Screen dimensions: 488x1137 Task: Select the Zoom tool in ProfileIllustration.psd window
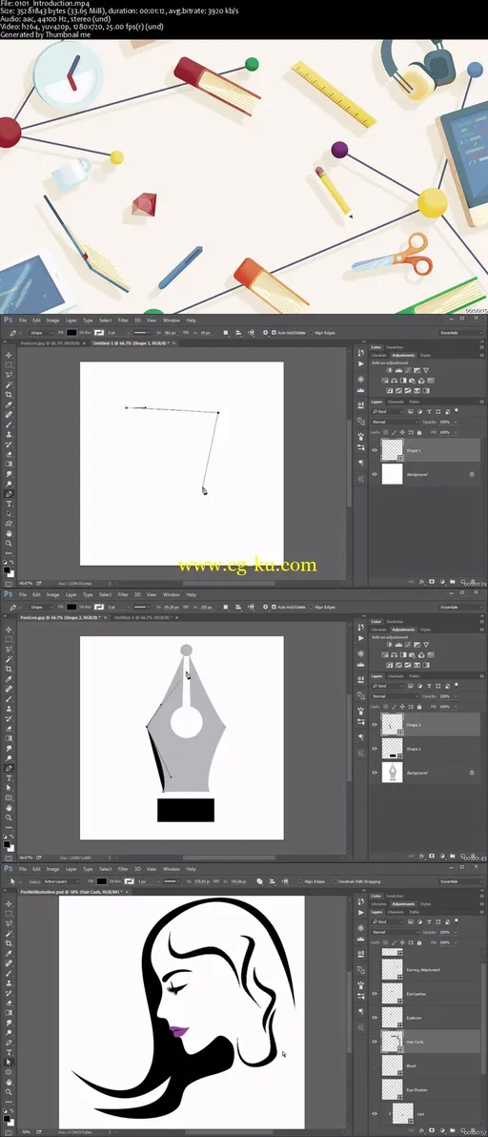[9, 1093]
